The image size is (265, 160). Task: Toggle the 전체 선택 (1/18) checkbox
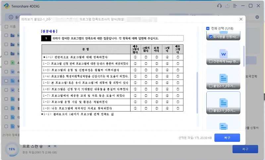(x=208, y=28)
